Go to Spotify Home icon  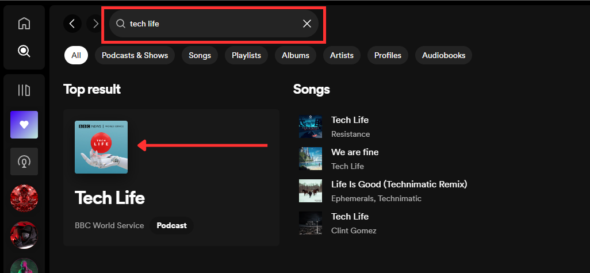pos(24,24)
